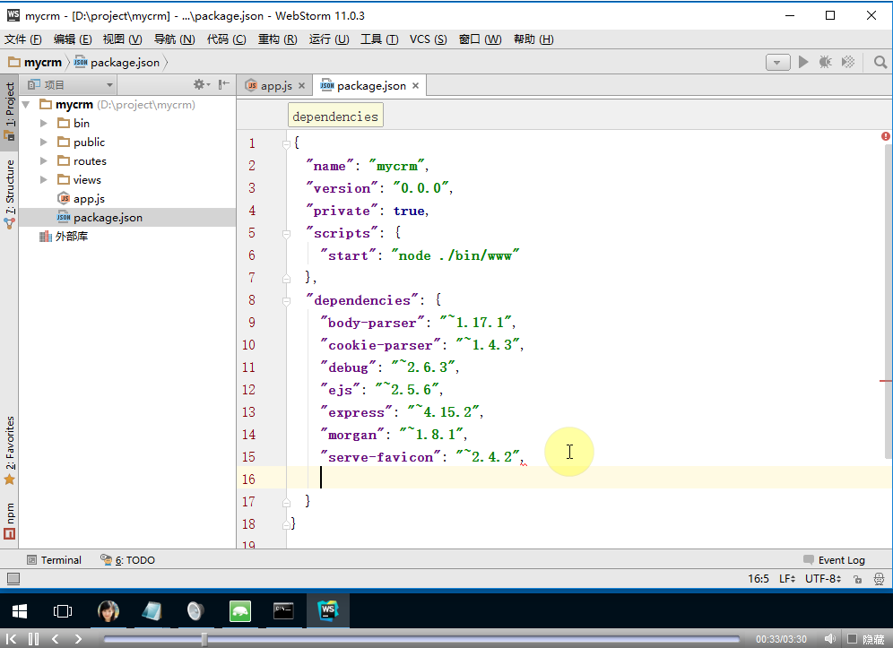Click the Debug bug icon
Screen dimensions: 893x648
[x=825, y=62]
